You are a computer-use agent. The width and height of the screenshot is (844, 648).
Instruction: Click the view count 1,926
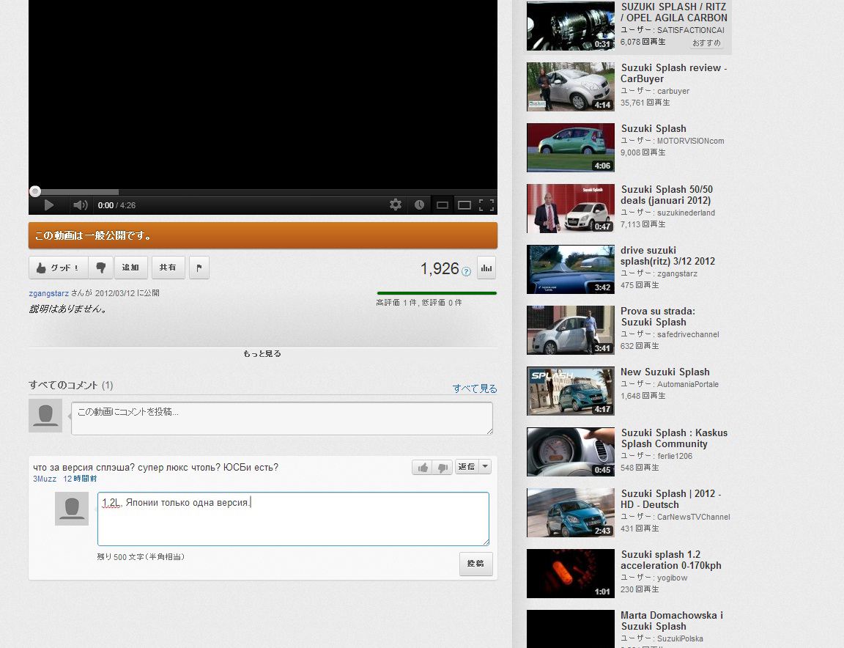click(440, 268)
